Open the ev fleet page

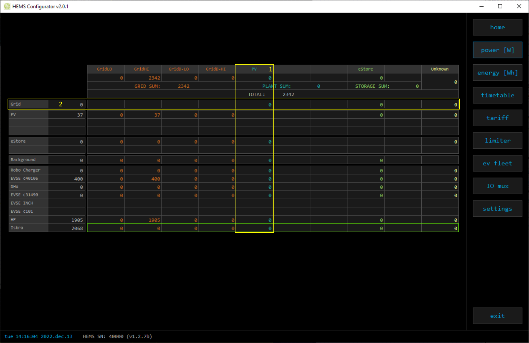(x=497, y=164)
